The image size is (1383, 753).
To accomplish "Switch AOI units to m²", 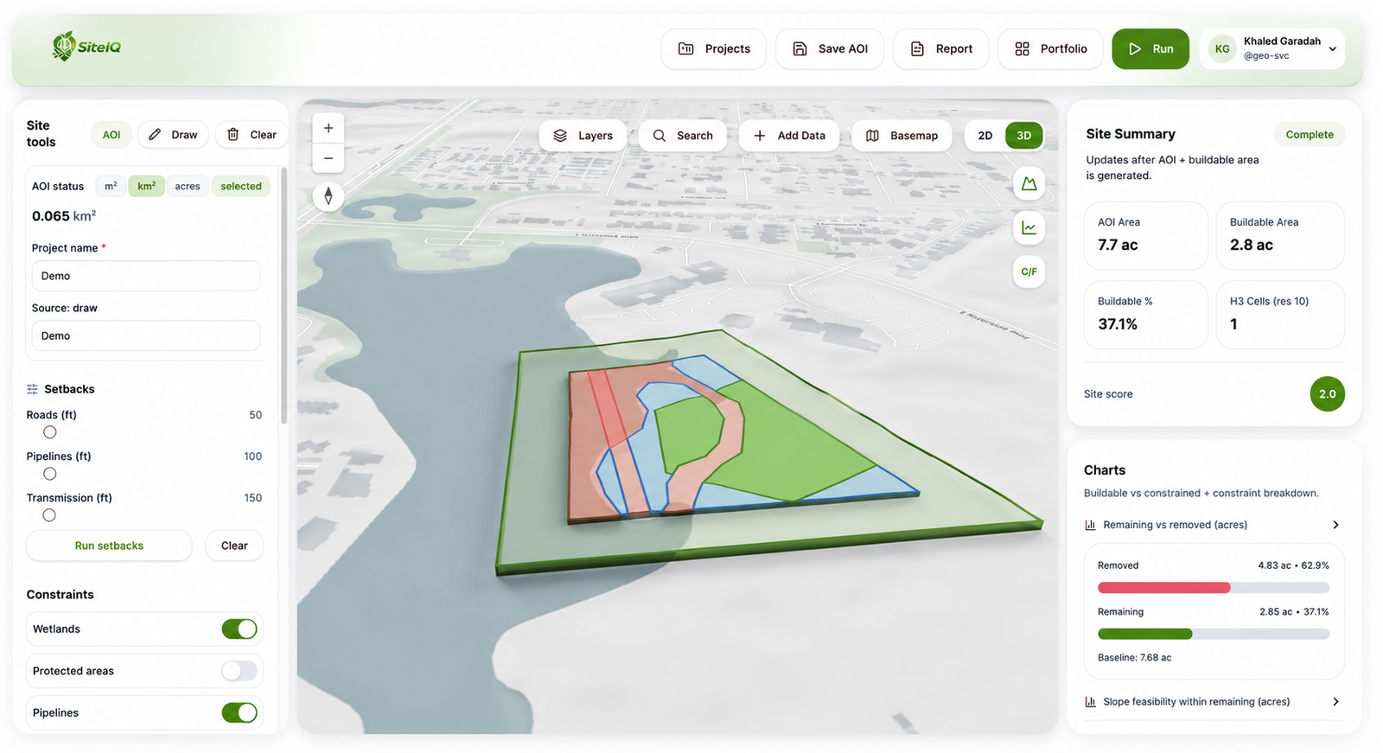I will 111,186.
